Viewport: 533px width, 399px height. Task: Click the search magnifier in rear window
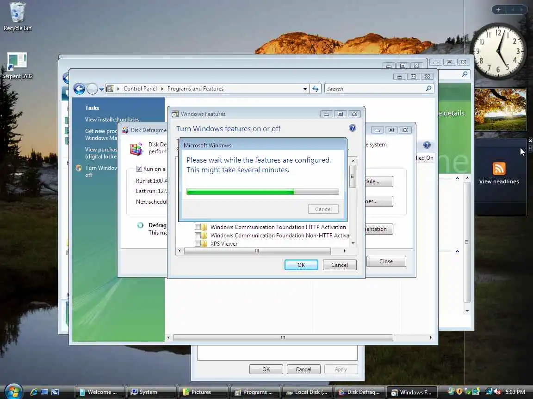coord(465,74)
